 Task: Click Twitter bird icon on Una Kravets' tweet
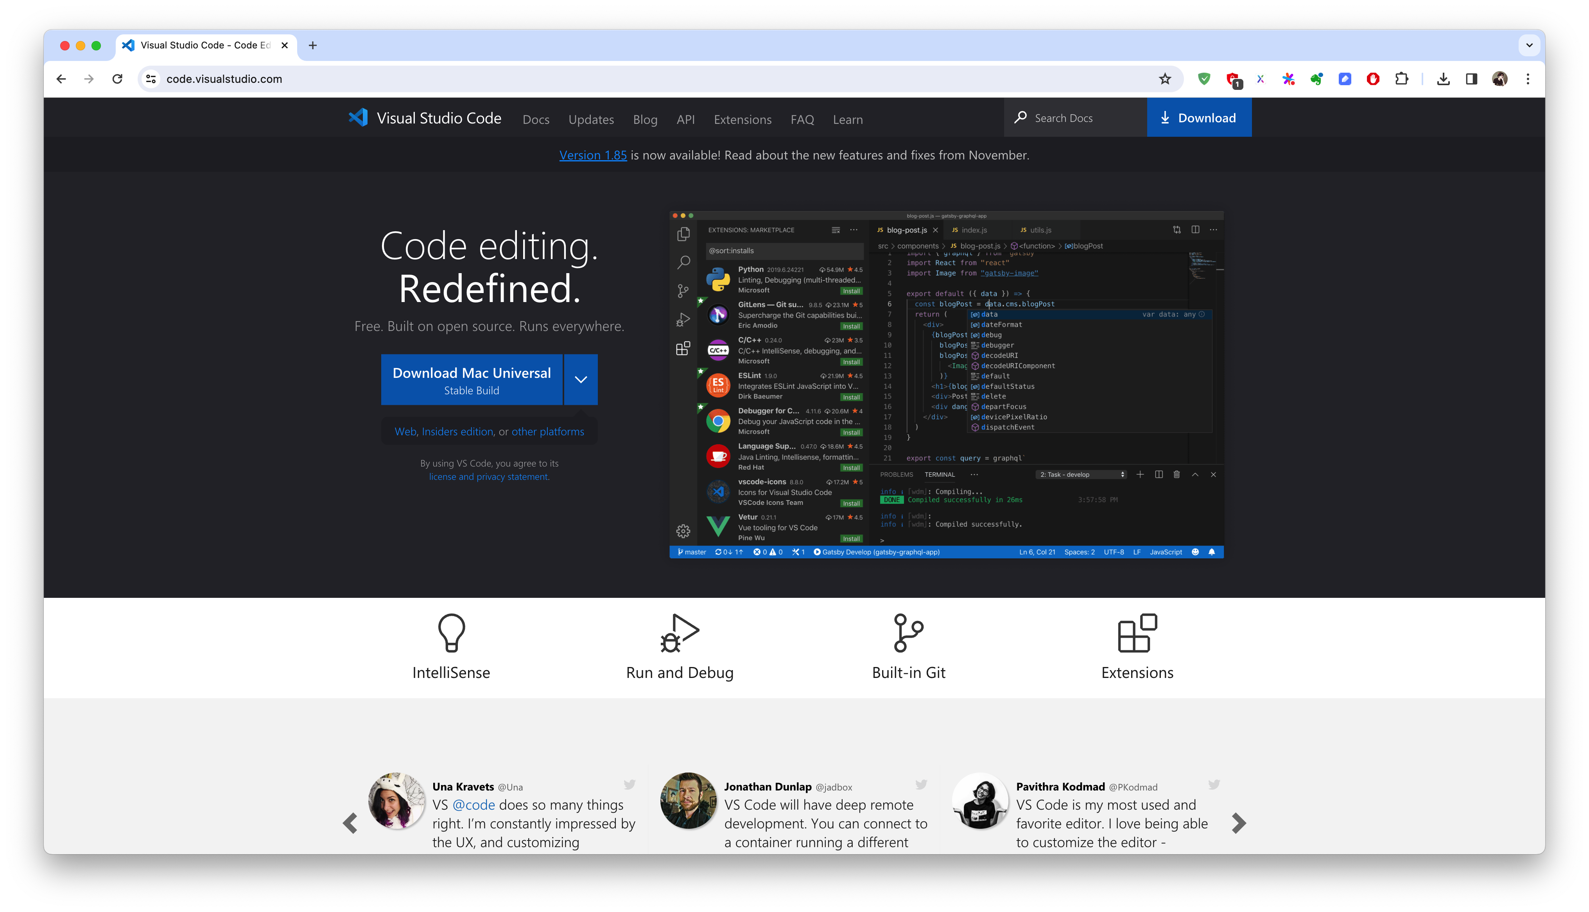pos(630,784)
